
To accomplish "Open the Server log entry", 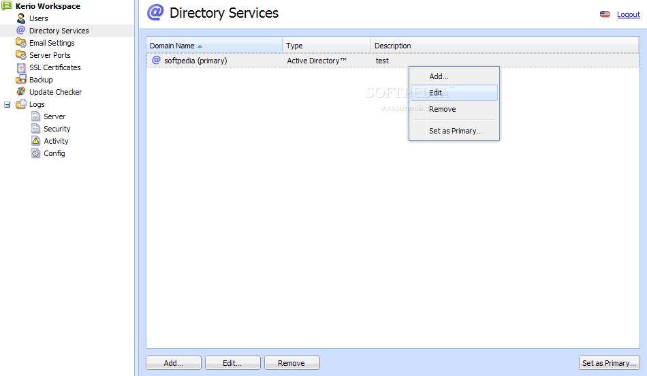I will pos(54,116).
